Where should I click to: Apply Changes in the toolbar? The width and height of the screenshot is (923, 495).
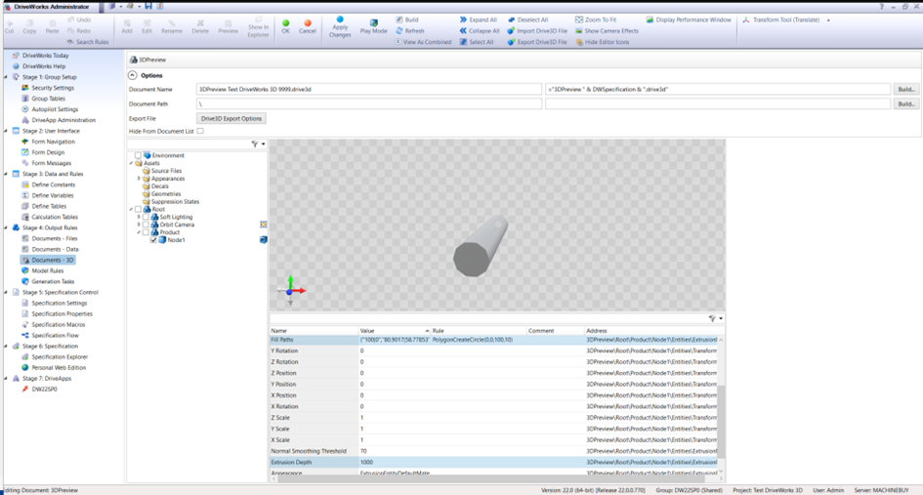coord(340,27)
